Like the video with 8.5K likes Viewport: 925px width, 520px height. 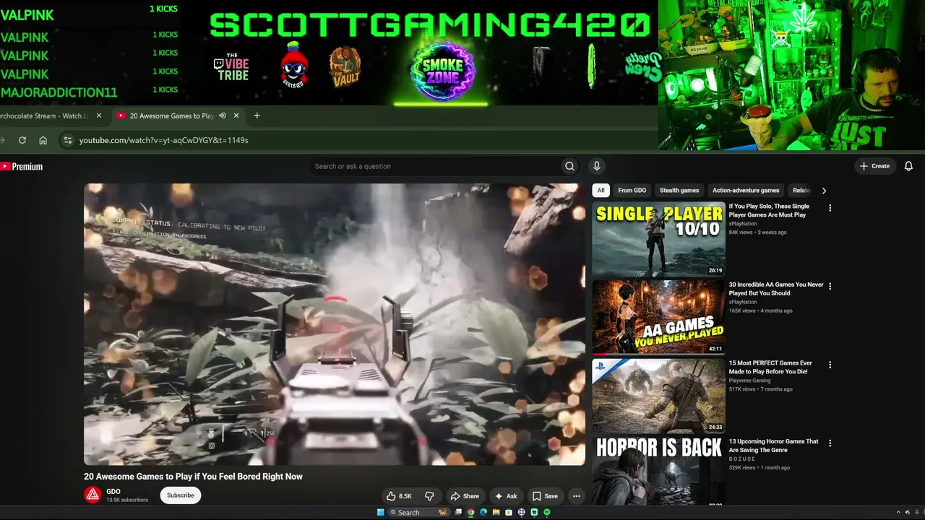point(398,496)
